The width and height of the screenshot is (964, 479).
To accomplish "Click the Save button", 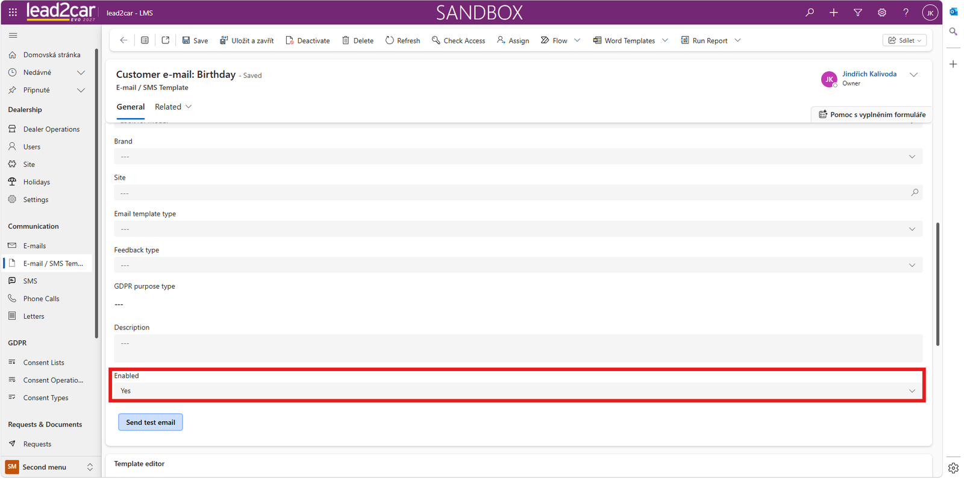I will tap(195, 40).
